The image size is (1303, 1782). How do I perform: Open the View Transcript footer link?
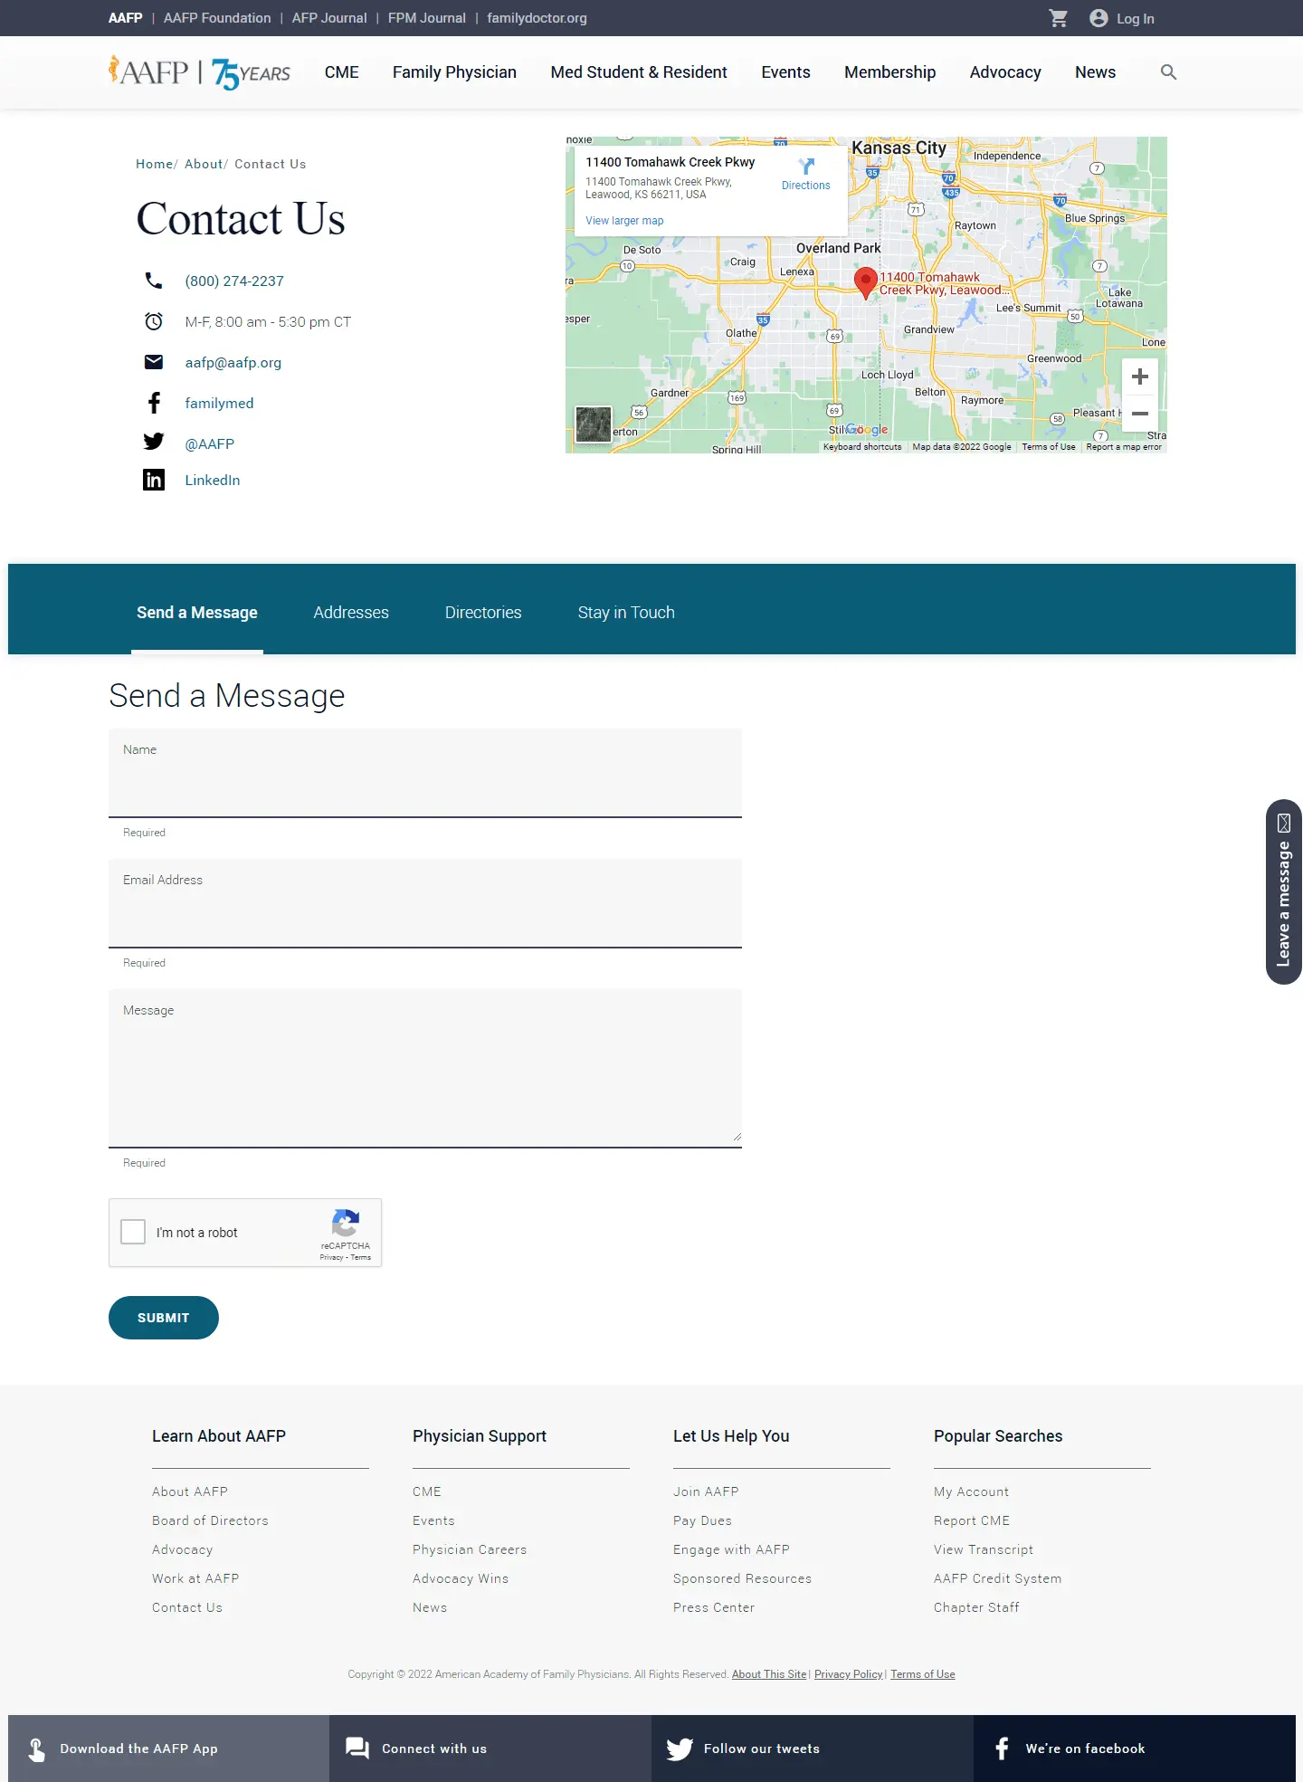pyautogui.click(x=984, y=1549)
